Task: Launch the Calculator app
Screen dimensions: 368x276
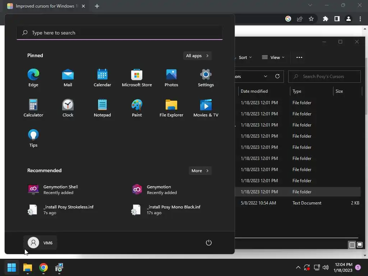Action: (x=33, y=108)
